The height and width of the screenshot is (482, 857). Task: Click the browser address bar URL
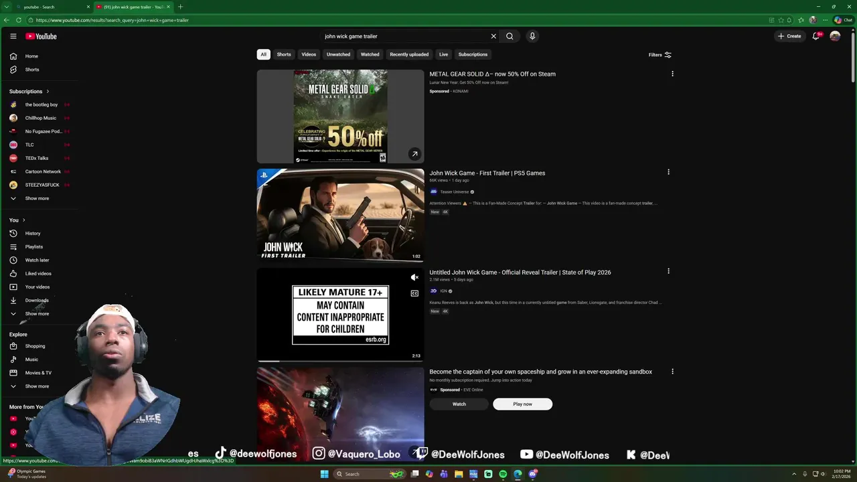112,20
